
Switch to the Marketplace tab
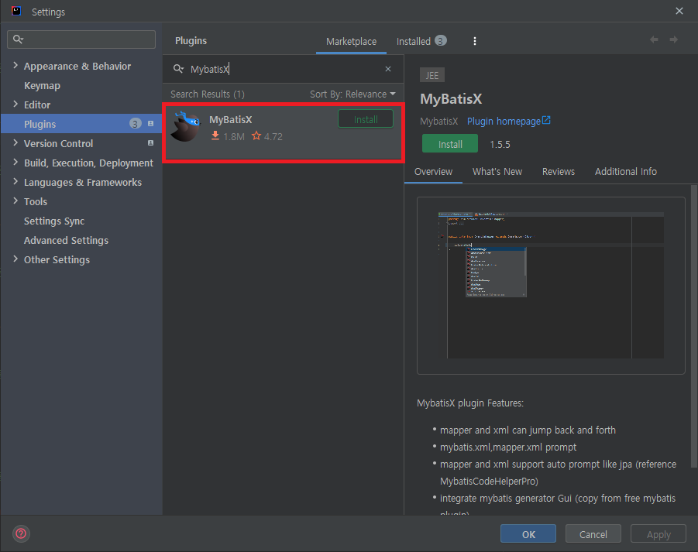(351, 41)
